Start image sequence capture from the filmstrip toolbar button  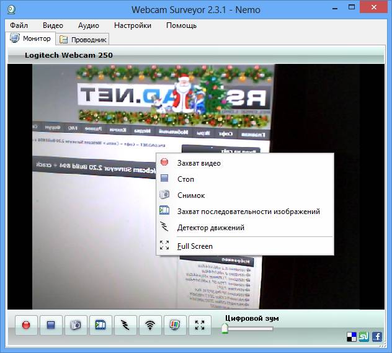coord(100,325)
